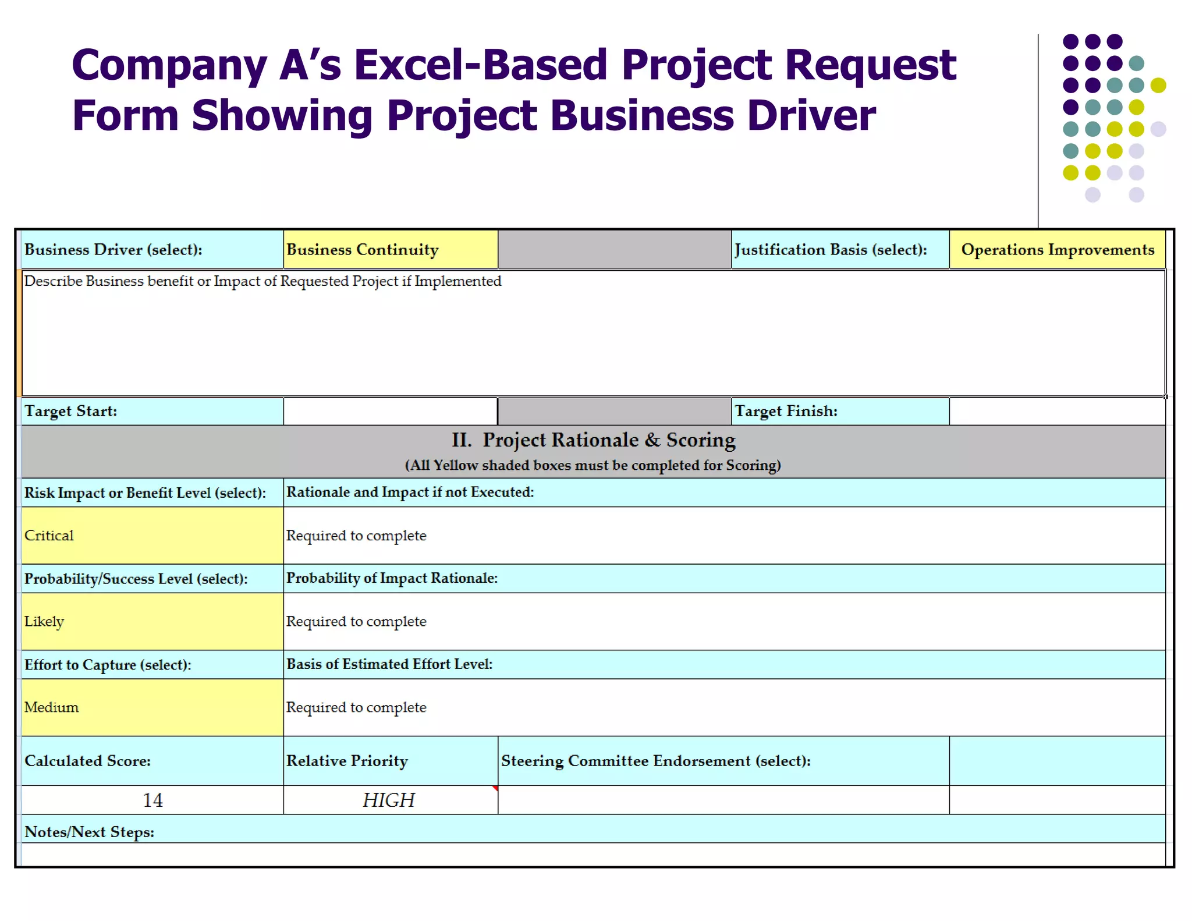Open the Medium effort to capture cell
The image size is (1192, 921).
[x=152, y=707]
